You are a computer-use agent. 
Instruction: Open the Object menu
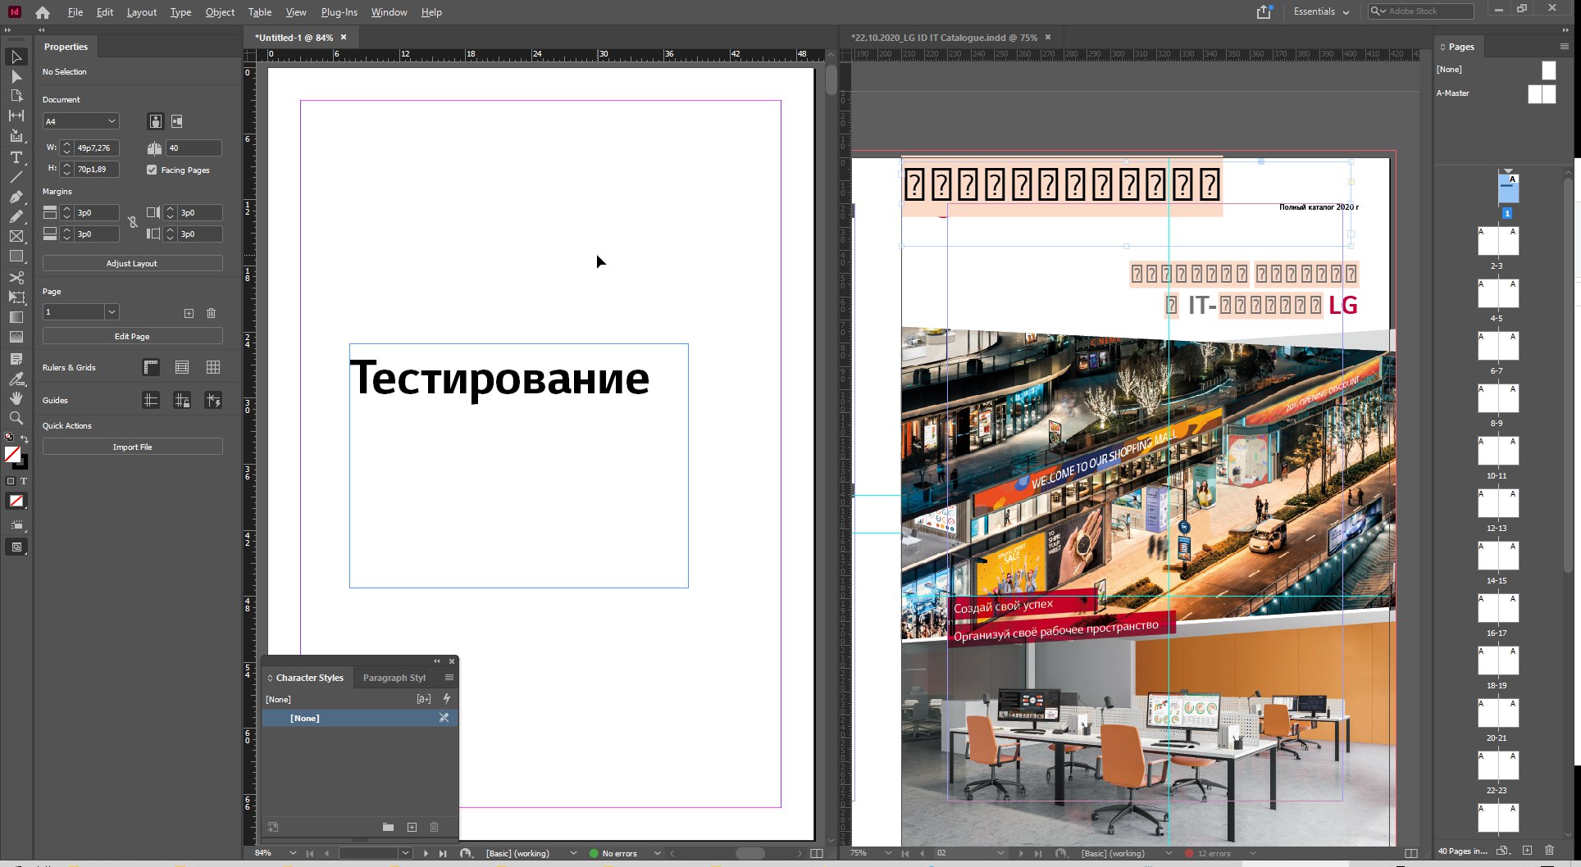click(x=220, y=12)
